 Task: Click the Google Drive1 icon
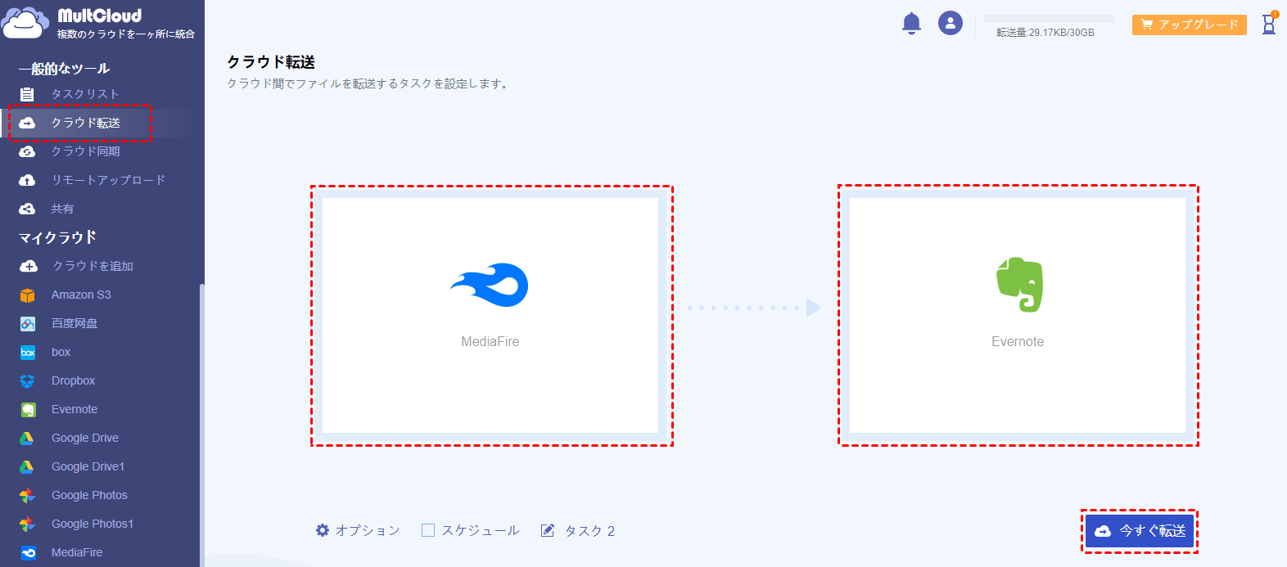click(x=27, y=466)
